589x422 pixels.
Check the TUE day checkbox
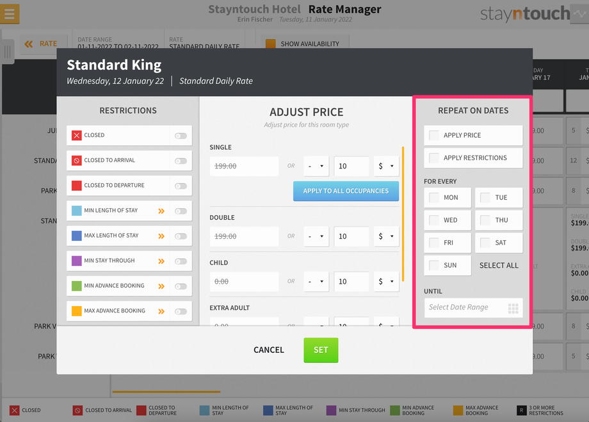pyautogui.click(x=485, y=198)
